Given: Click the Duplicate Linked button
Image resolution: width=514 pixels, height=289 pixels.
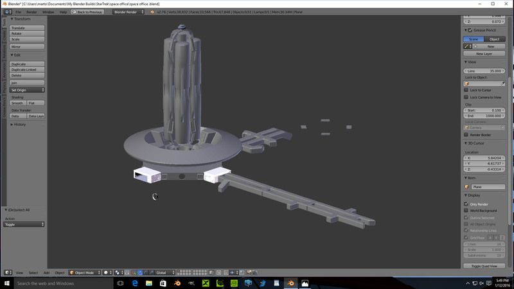Looking at the screenshot, I should [x=27, y=69].
